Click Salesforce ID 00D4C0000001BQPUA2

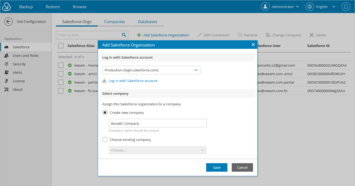tap(326, 82)
